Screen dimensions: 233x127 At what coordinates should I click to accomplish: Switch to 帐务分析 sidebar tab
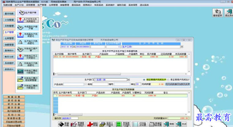(x=9, y=57)
